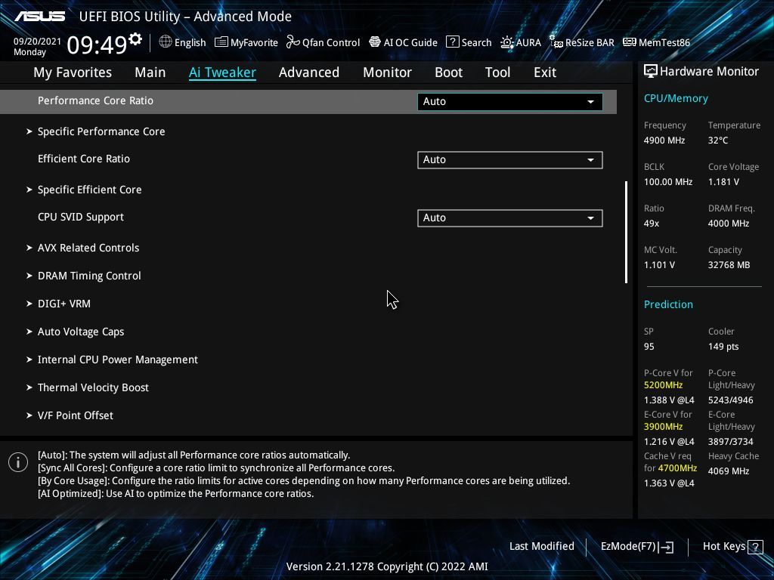Click the globe language icon
Screen dimensions: 774x580
pyautogui.click(x=166, y=42)
